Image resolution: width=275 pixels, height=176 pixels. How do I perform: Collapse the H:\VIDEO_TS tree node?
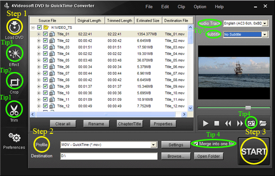tap(33, 27)
